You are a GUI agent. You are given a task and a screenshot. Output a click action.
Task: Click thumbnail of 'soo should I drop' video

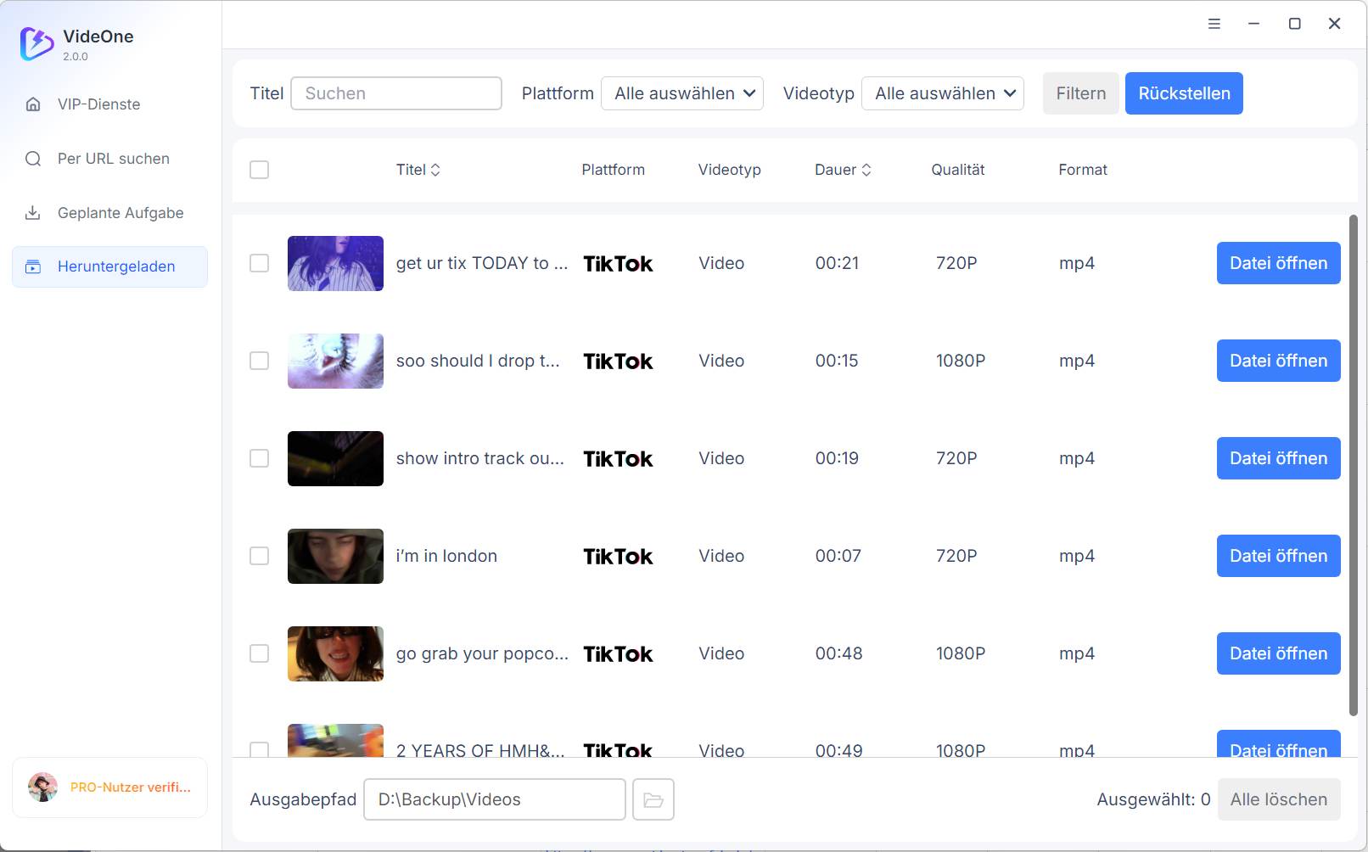(x=335, y=361)
